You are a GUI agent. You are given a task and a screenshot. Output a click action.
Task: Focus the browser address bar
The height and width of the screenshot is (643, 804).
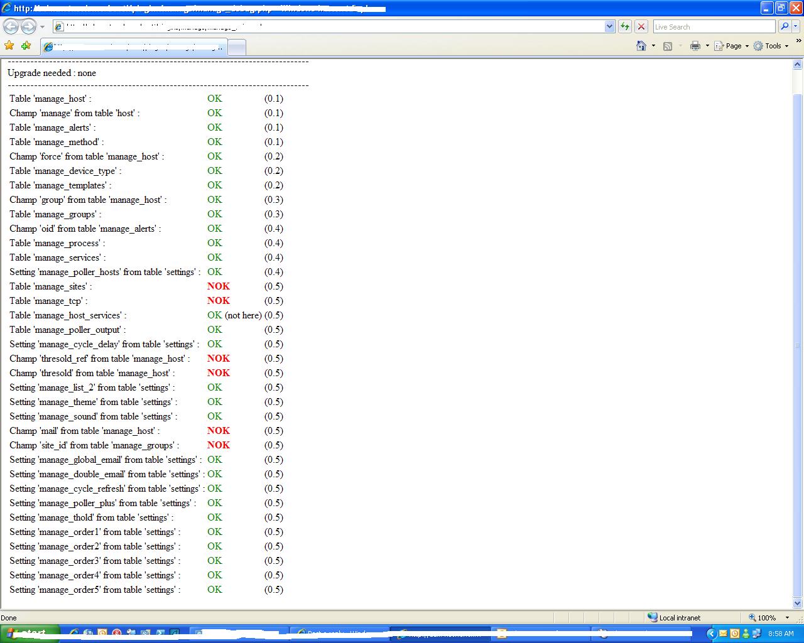(x=329, y=26)
